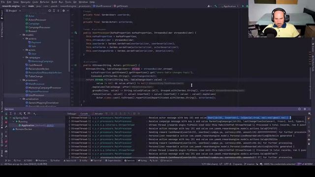This screenshot has width=315, height=177.
Task: Select MarketingCampaign class in project tree
Action: click(x=41, y=61)
